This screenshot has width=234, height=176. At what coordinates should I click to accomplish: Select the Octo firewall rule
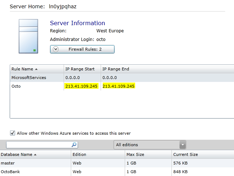click(16, 86)
